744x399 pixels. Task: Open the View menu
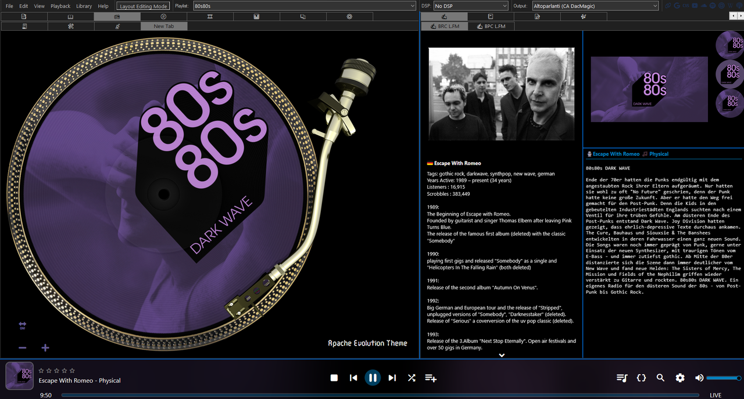40,6
